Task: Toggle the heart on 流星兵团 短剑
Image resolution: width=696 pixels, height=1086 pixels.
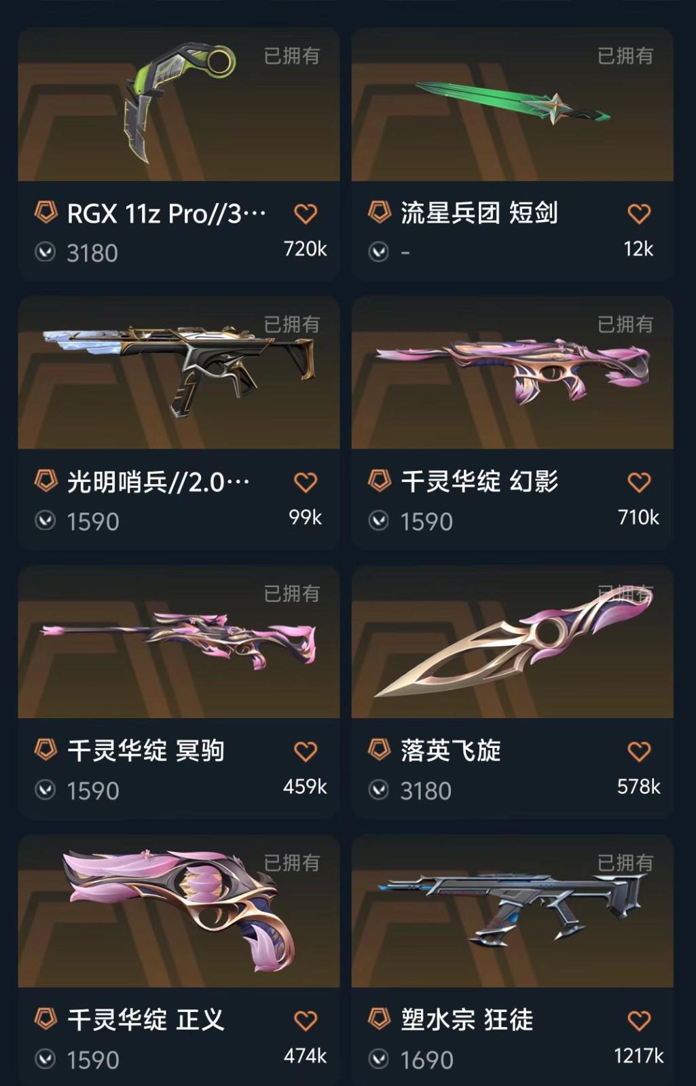Action: [639, 214]
